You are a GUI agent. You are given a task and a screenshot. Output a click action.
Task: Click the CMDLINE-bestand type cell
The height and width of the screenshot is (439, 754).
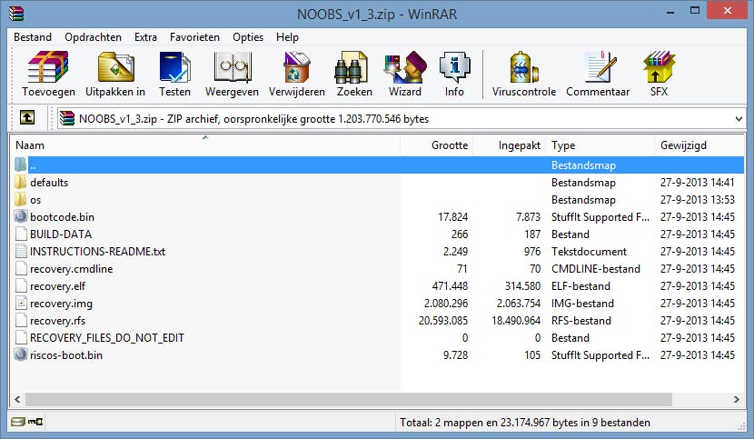tap(595, 269)
